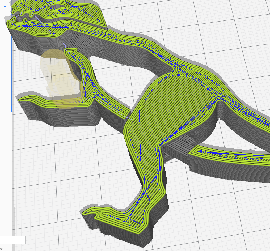Click the hip junction where back meets thigh

pos(175,70)
